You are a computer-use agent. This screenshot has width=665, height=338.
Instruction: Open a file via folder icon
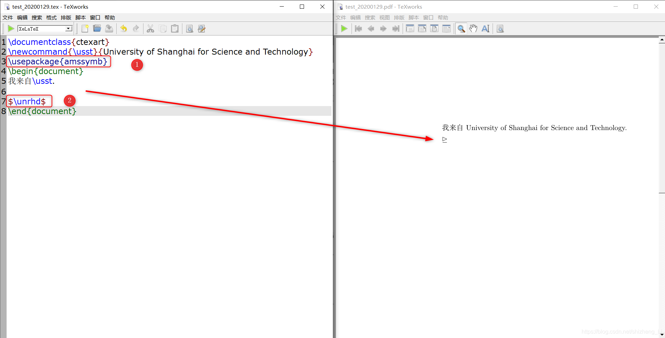click(97, 29)
